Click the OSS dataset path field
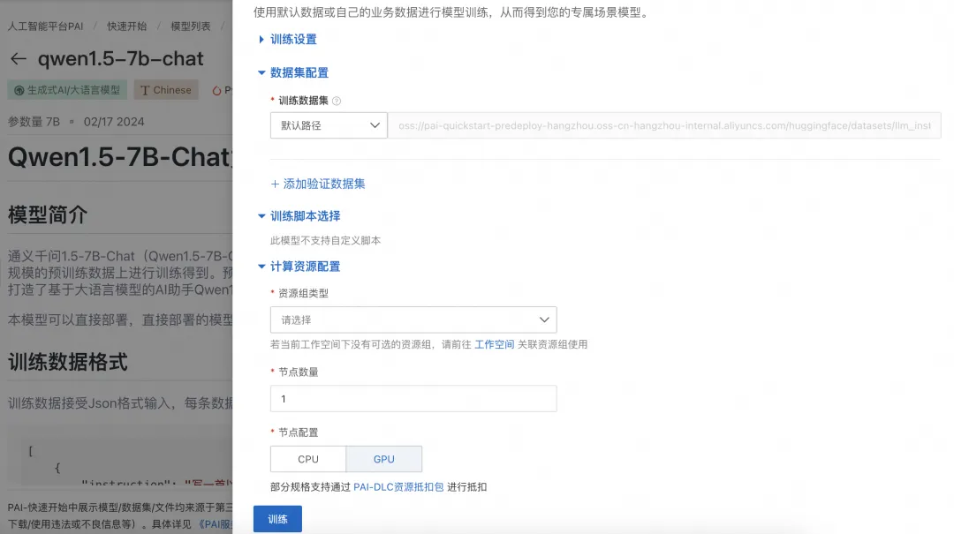The image size is (954, 534). (x=664, y=125)
